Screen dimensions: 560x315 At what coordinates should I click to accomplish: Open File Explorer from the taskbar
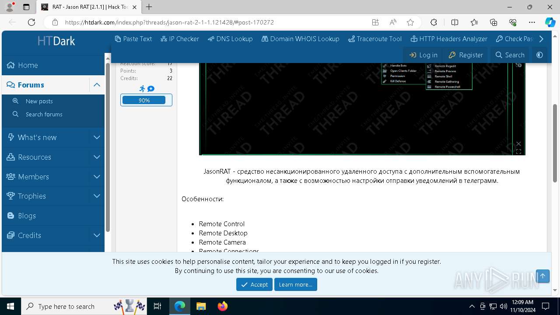(x=201, y=306)
